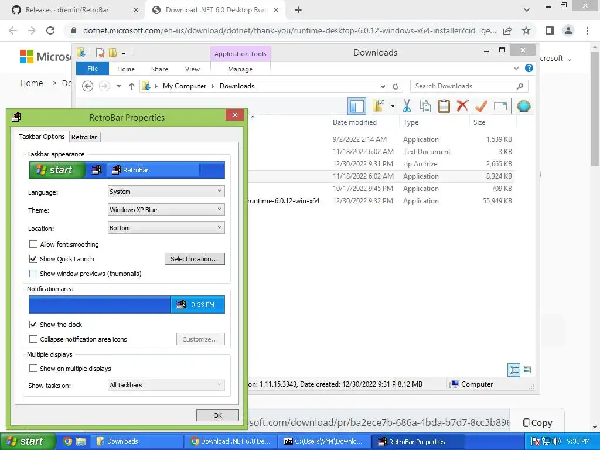Click the Paste clipboard icon in Downloads toolbar

pyautogui.click(x=444, y=106)
